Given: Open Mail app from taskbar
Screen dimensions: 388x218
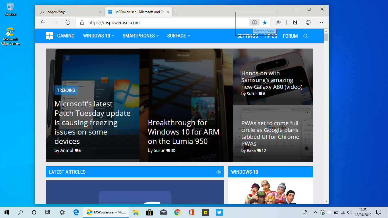Looking at the screenshot, I should click(163, 212).
